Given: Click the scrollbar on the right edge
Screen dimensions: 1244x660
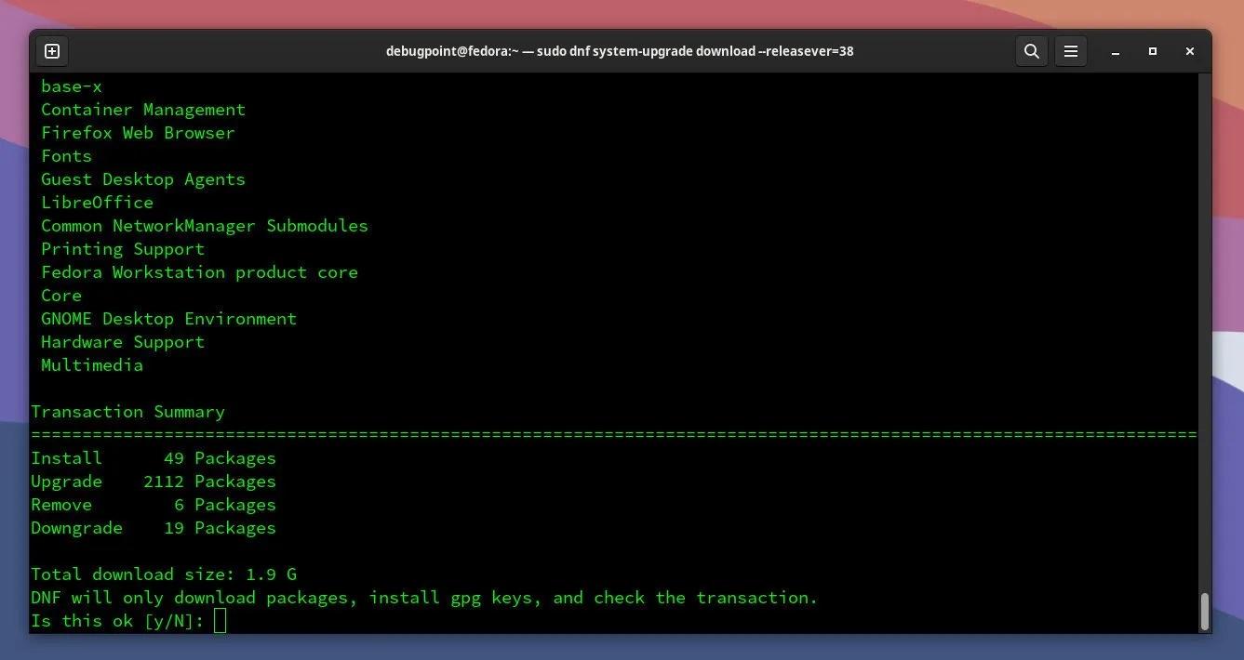Looking at the screenshot, I should [x=1203, y=609].
